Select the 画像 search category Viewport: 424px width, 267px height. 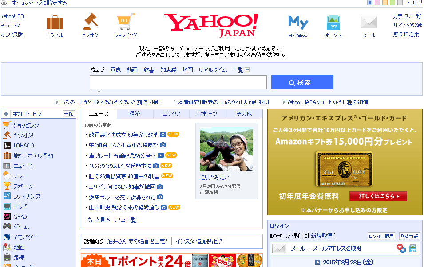point(115,70)
